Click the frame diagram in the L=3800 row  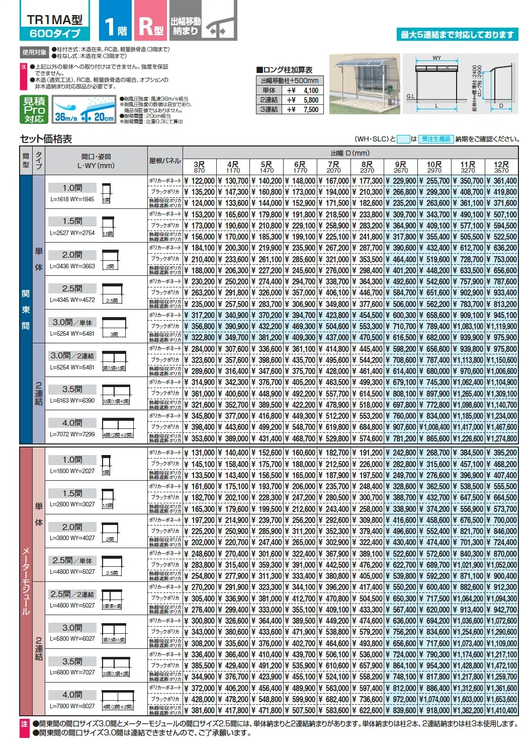[x=110, y=533]
